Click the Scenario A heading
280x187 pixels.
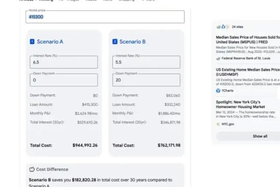click(50, 42)
